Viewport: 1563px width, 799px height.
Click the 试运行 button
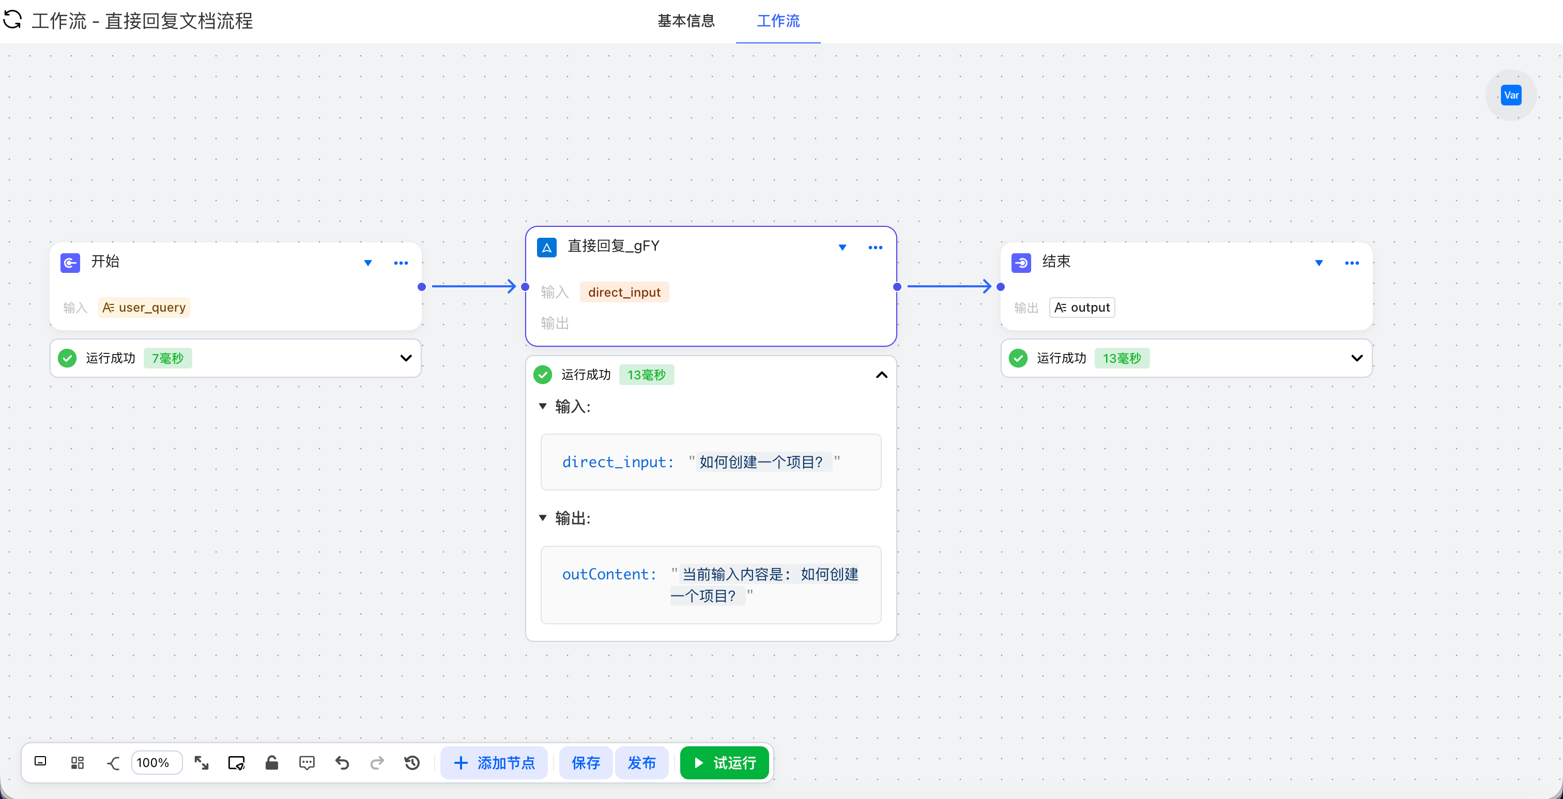click(725, 763)
